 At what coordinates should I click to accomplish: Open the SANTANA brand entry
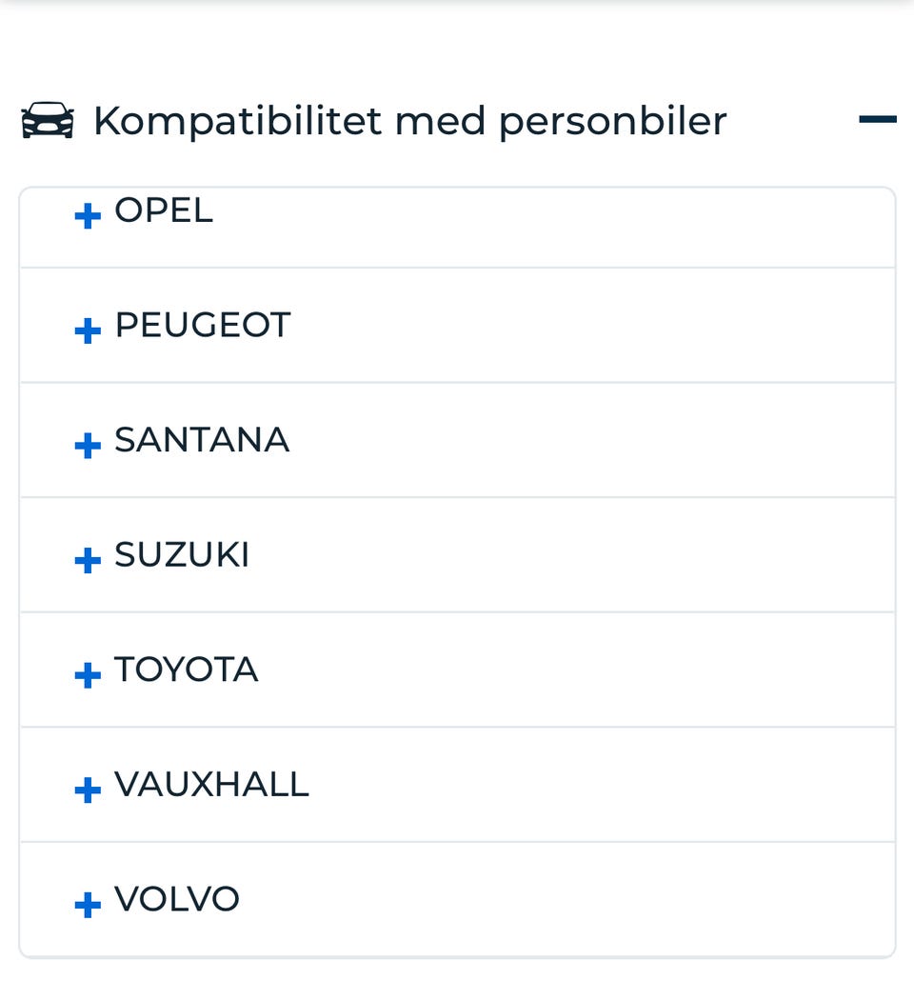point(202,440)
